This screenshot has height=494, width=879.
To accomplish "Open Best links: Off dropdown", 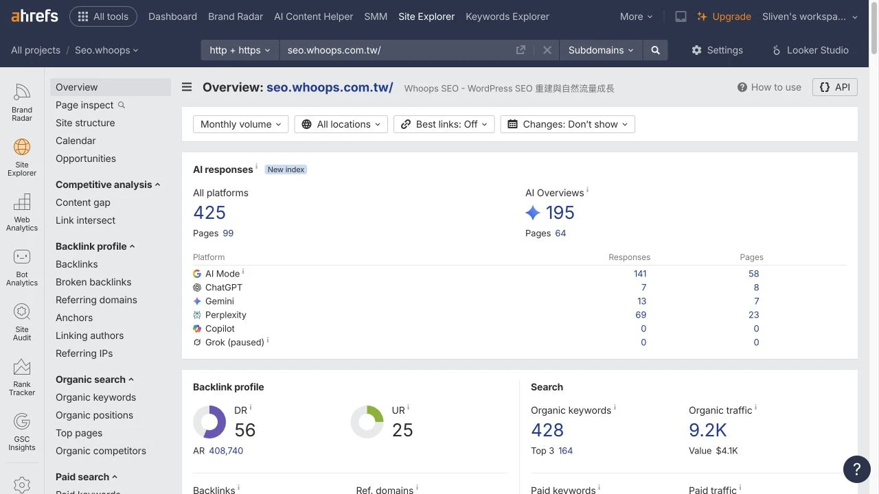I will point(444,124).
